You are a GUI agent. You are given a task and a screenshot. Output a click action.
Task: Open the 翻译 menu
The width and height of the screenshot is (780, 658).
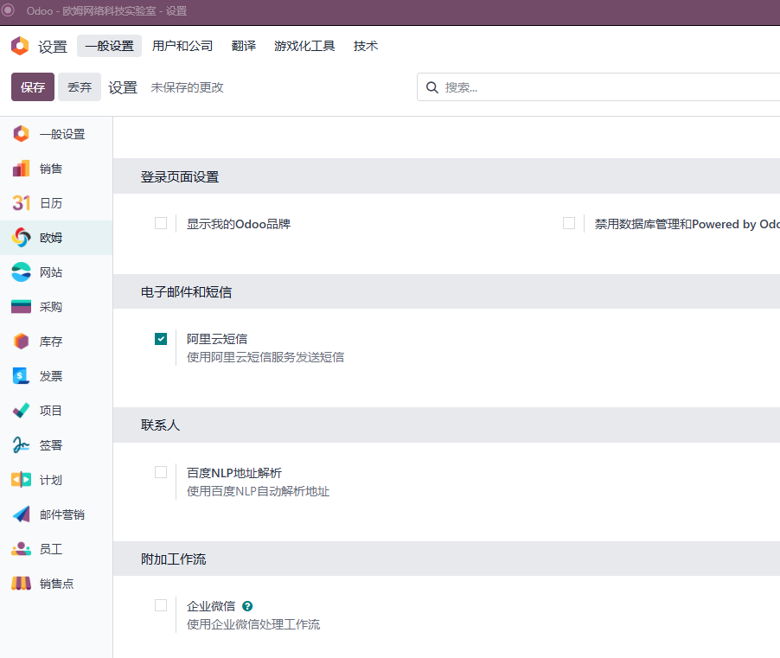[x=244, y=46]
